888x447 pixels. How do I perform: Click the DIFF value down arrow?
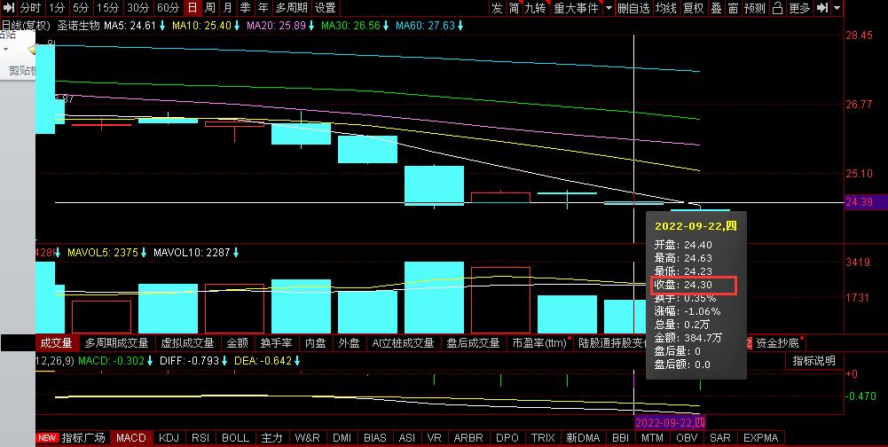tap(224, 361)
